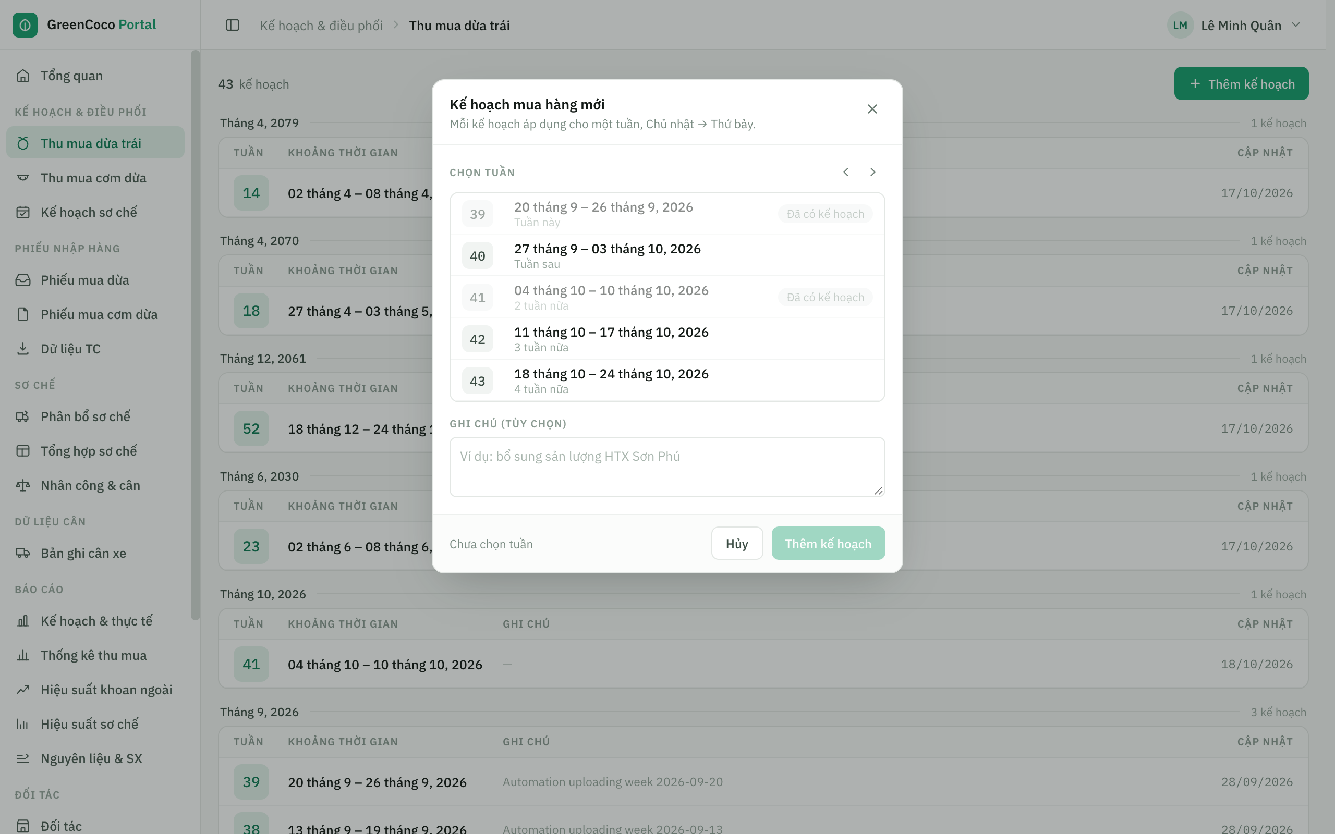Click week 39 row in Tháng 9, 2026 table
Viewport: 1335px width, 834px height.
tap(763, 781)
